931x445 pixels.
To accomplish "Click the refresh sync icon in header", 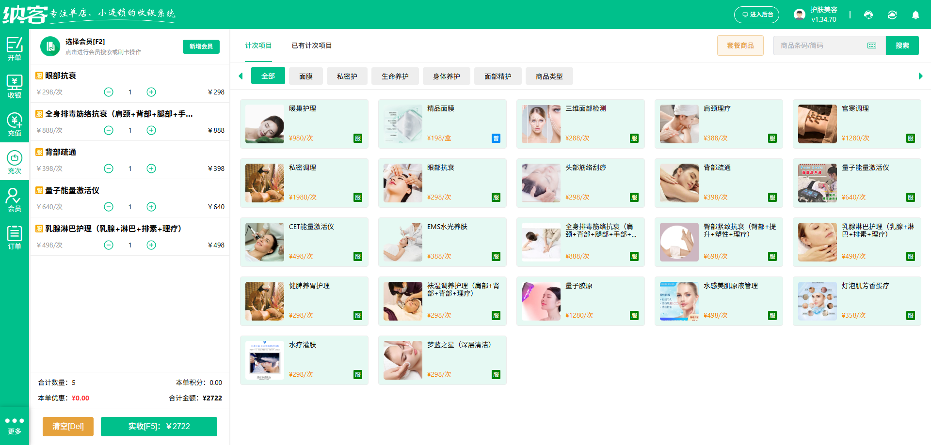I will point(892,15).
